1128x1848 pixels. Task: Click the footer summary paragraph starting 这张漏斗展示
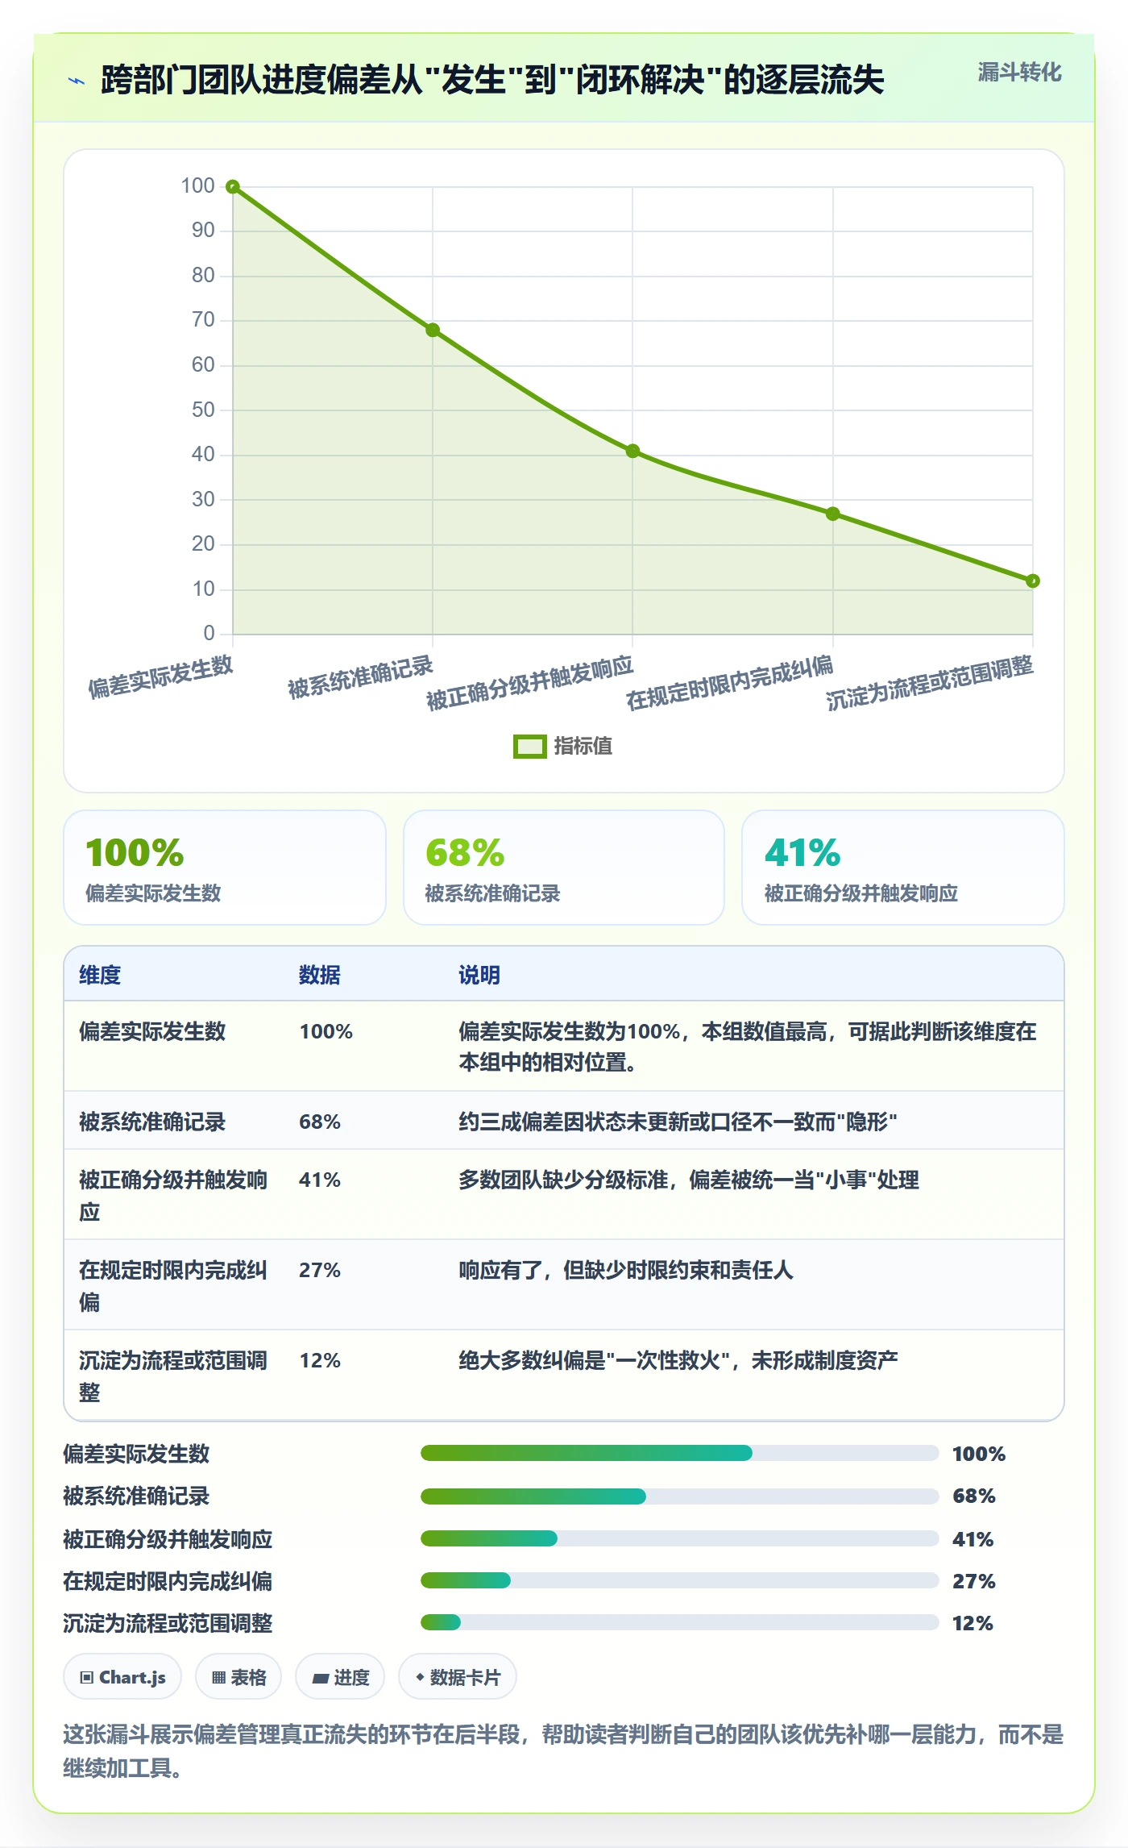[x=563, y=1751]
